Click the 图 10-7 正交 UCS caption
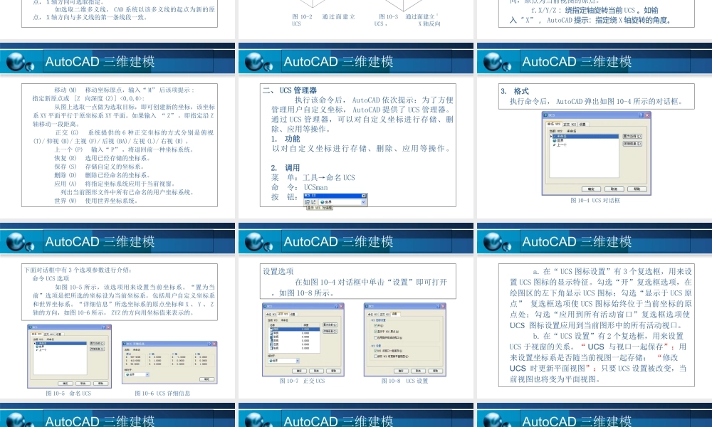 click(303, 381)
